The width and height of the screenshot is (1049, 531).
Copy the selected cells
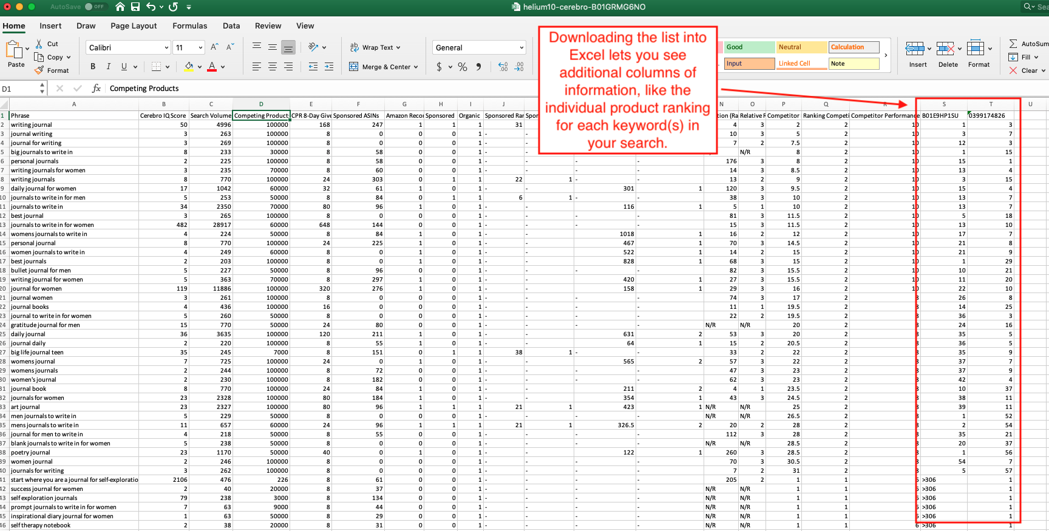coord(39,57)
